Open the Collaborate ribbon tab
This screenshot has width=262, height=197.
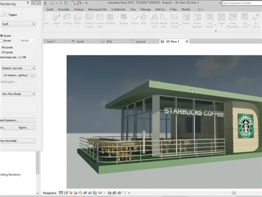click(x=118, y=10)
